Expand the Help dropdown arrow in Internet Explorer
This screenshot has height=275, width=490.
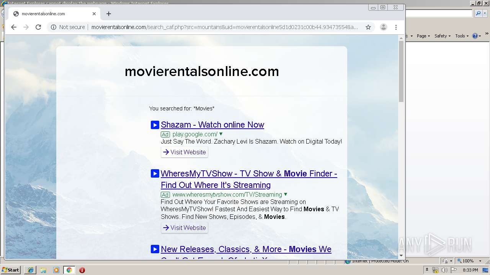[x=480, y=36]
